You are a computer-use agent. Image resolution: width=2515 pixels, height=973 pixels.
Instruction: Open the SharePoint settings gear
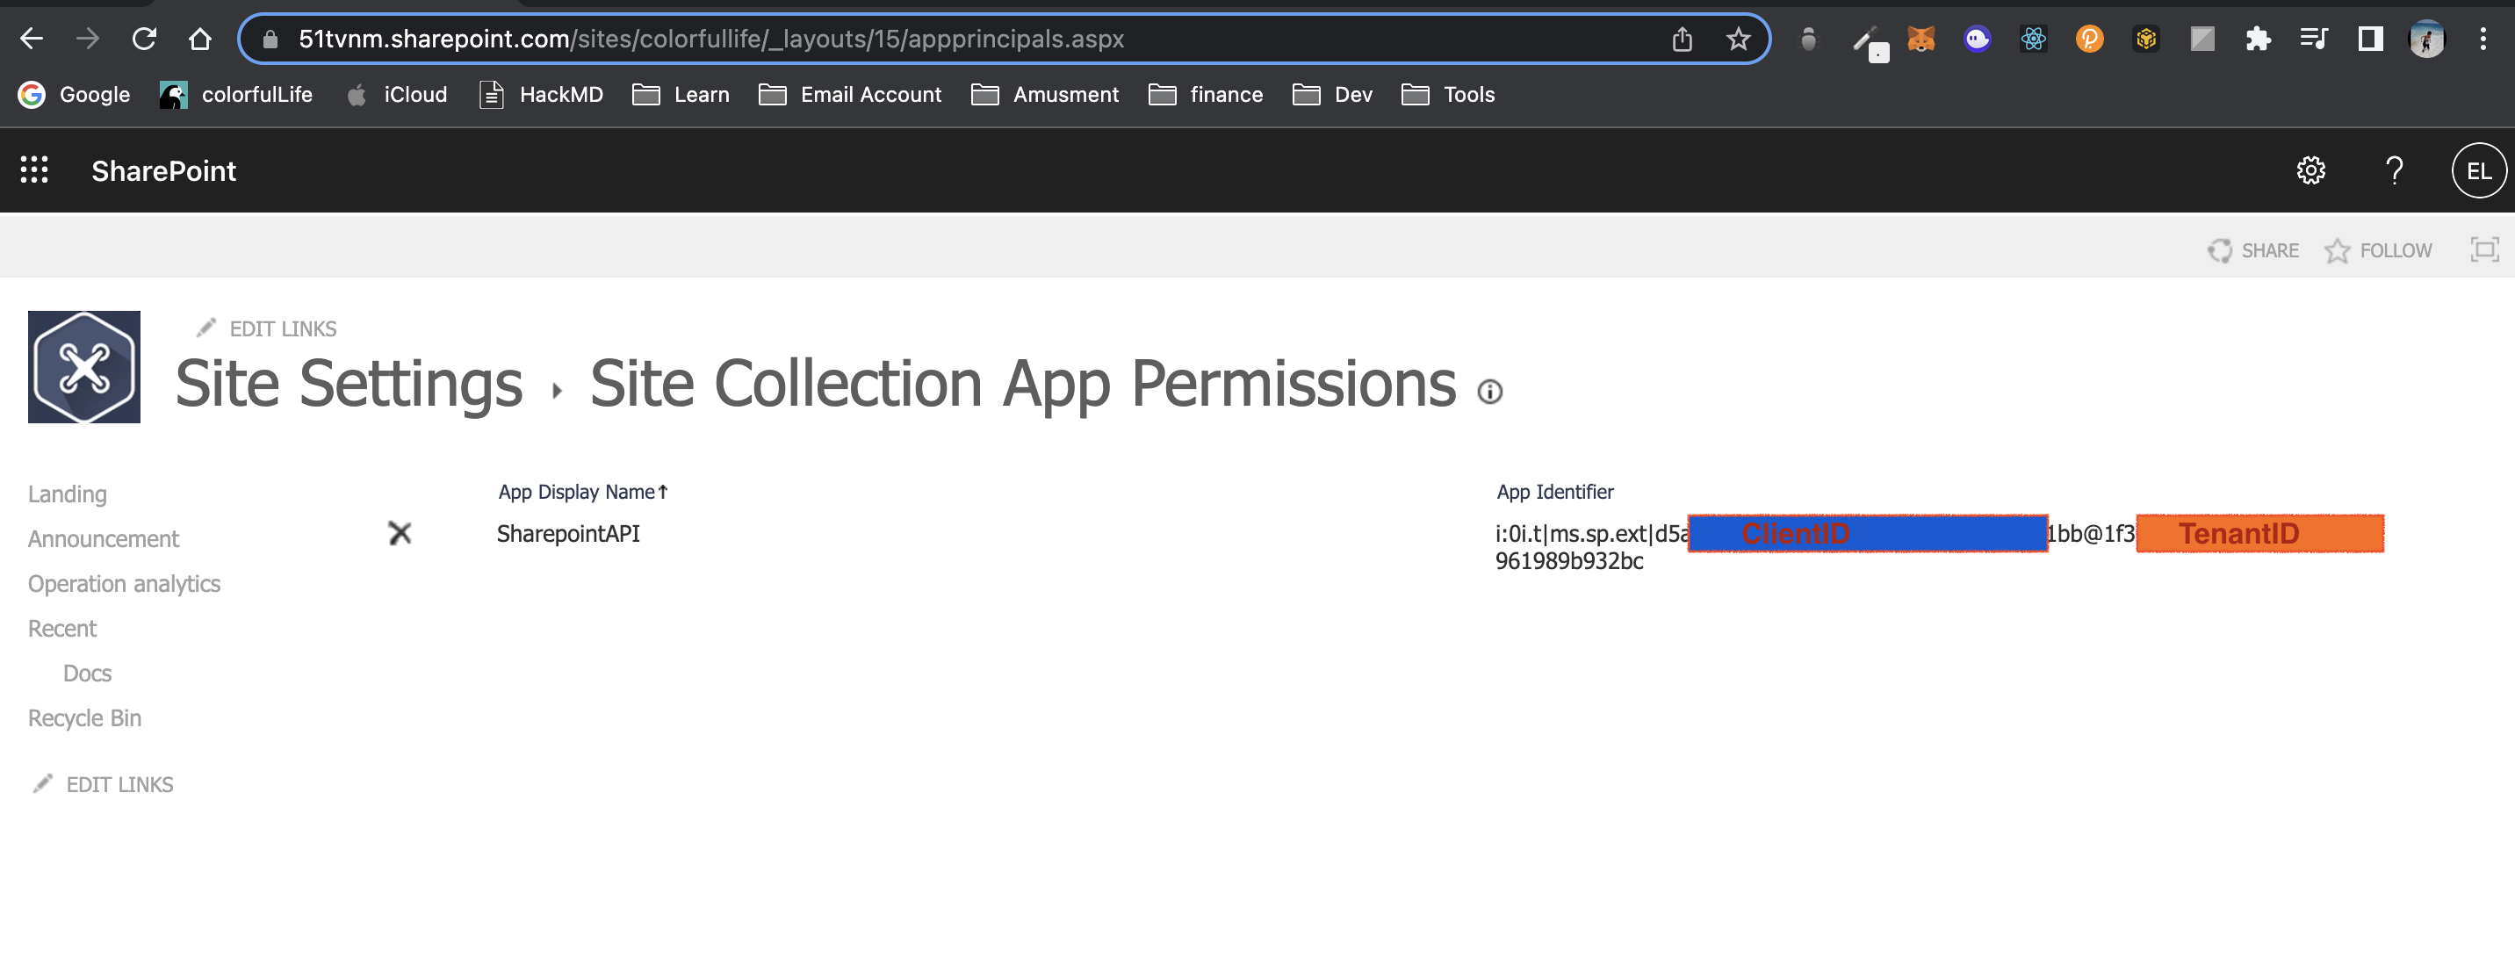tap(2310, 170)
